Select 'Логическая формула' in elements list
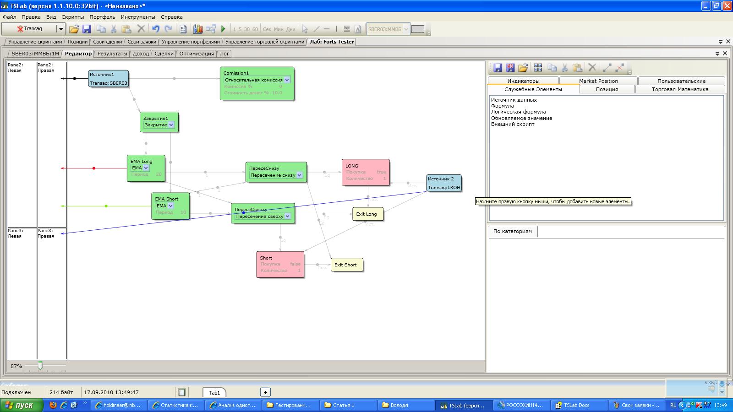Screen dimensions: 733x412 (518, 112)
